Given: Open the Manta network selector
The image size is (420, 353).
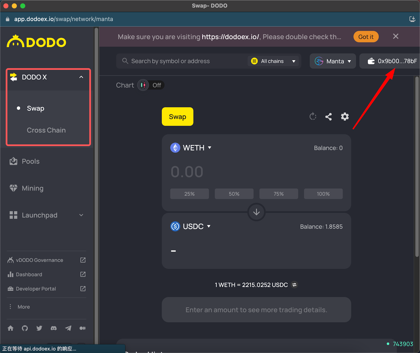Looking at the screenshot, I should [333, 61].
